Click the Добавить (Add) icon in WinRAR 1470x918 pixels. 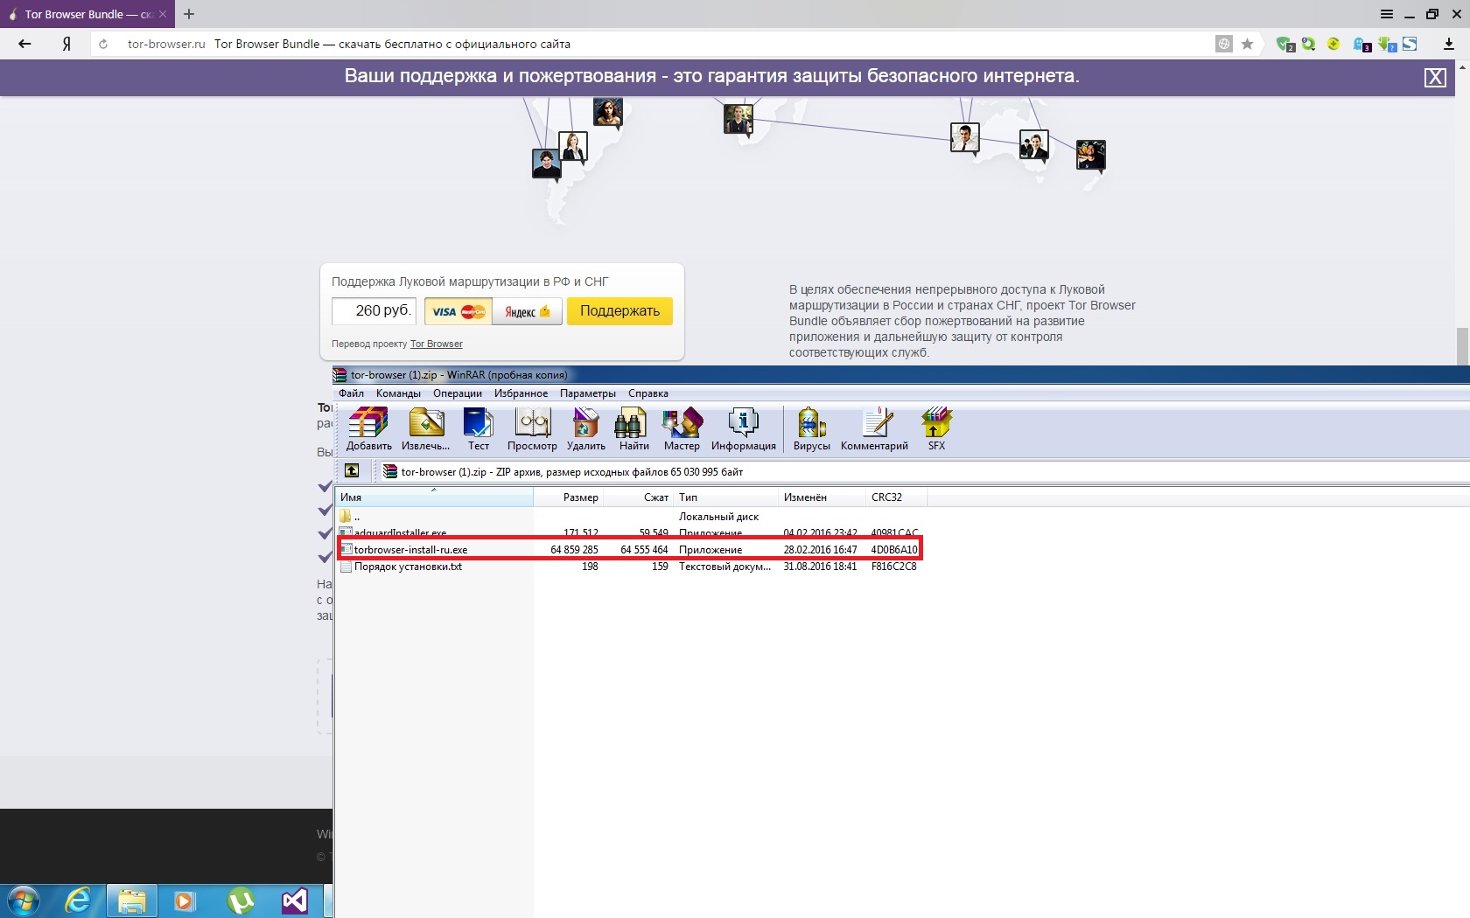[x=368, y=429]
